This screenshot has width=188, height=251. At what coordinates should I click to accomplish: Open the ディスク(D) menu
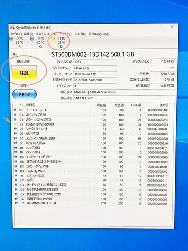[66, 34]
